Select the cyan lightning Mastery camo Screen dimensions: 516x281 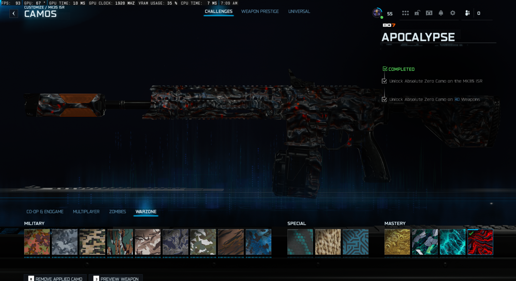(x=453, y=242)
